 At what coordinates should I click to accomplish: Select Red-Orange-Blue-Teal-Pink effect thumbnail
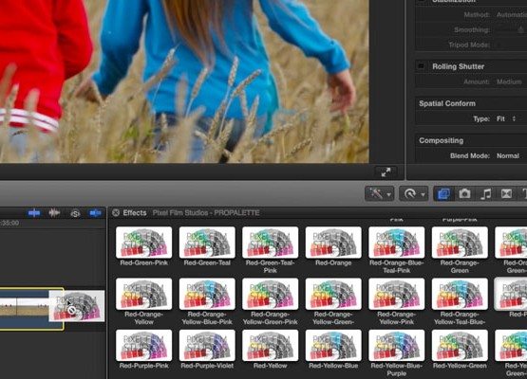pos(397,243)
